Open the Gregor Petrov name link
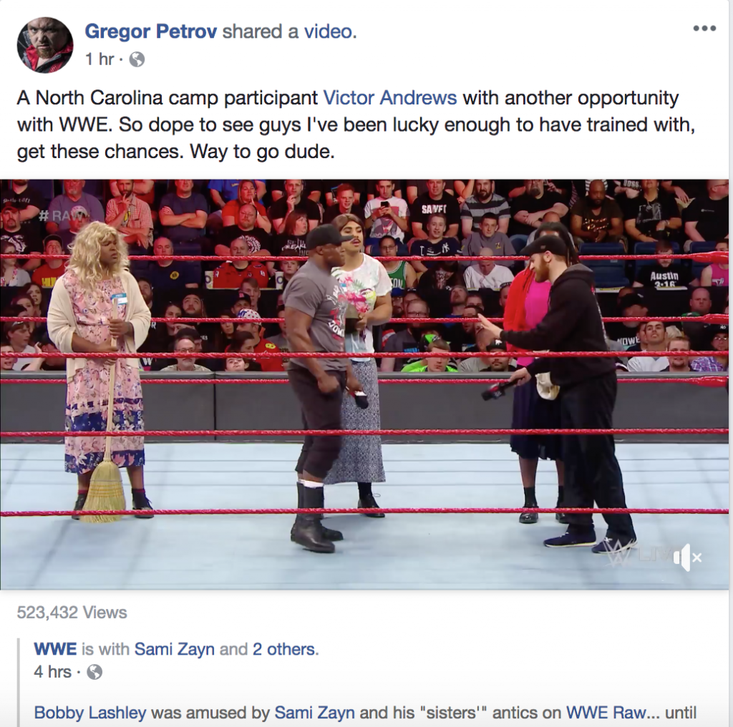Viewport: 733px width, 727px height. (x=150, y=31)
